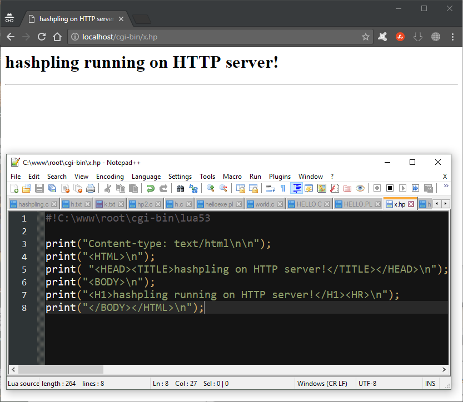Screen dimensions: 463x402
Task: Click the macro Playback icon
Action: (x=403, y=188)
